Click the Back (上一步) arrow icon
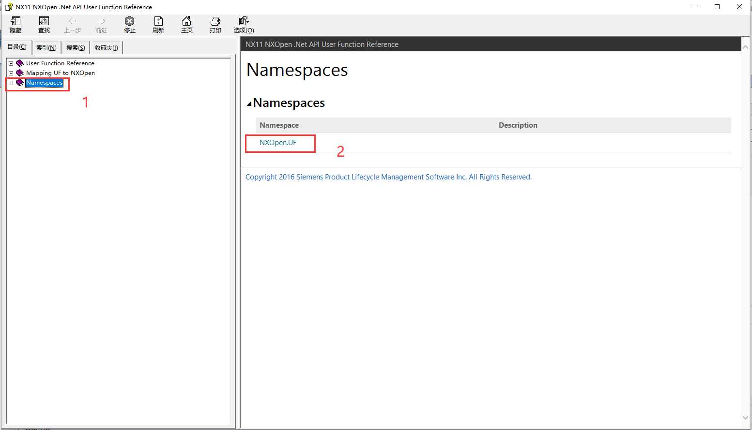Viewport: 752px width, 430px height. click(73, 21)
